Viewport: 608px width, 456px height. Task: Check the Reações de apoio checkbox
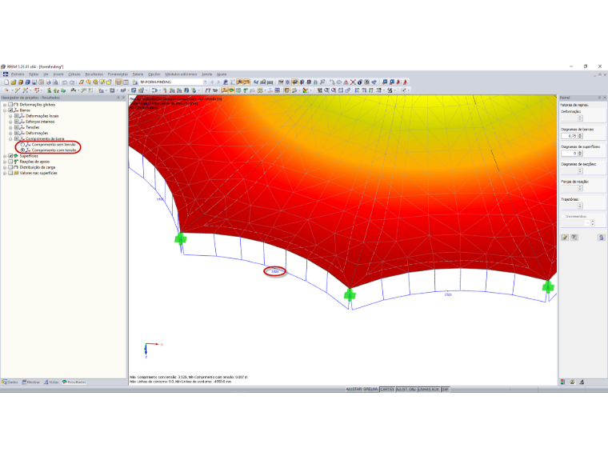10,162
